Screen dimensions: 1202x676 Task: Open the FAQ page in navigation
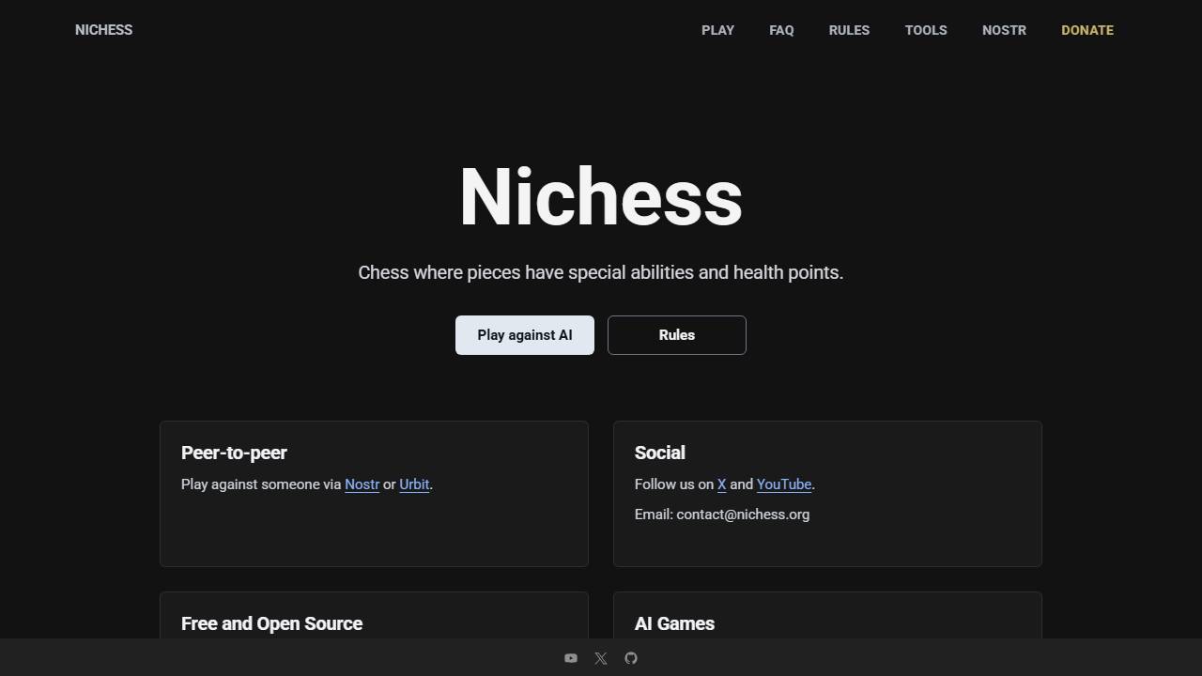click(781, 30)
